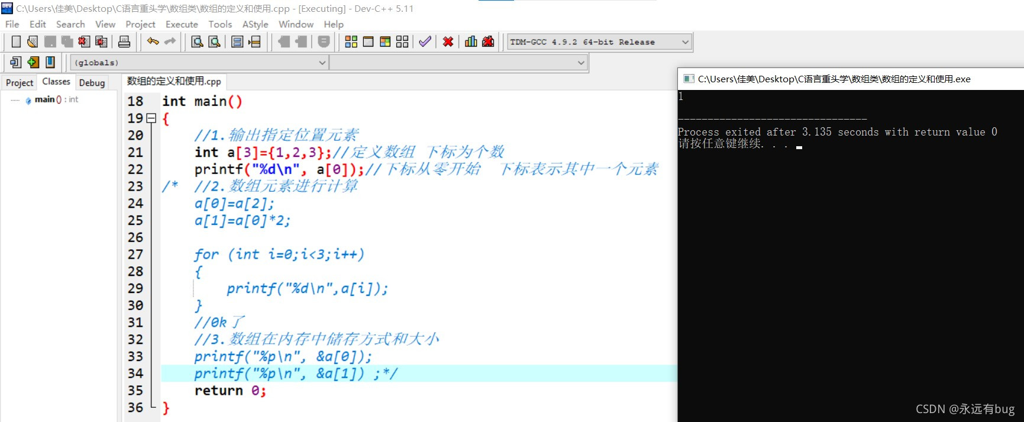Image resolution: width=1024 pixels, height=422 pixels.
Task: Close all files icon
Action: 101,41
